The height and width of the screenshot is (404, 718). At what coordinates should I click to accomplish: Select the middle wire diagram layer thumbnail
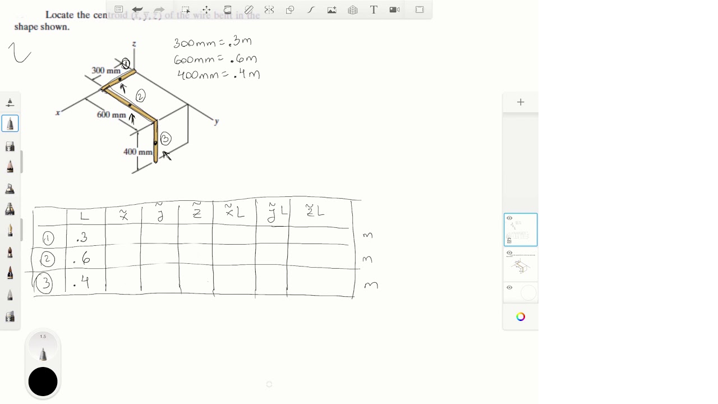(521, 264)
